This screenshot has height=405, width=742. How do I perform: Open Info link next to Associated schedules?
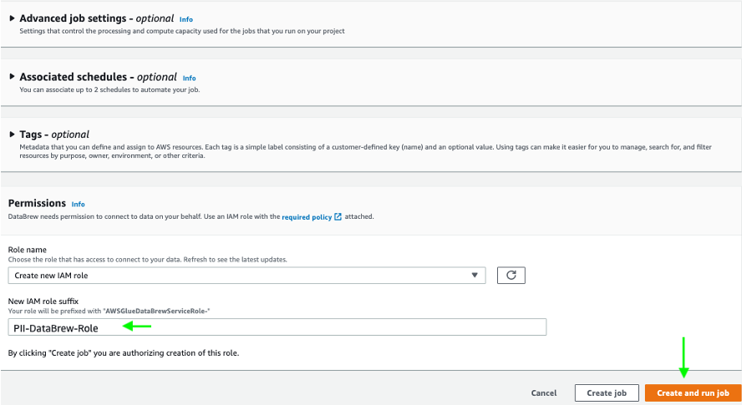tap(189, 78)
